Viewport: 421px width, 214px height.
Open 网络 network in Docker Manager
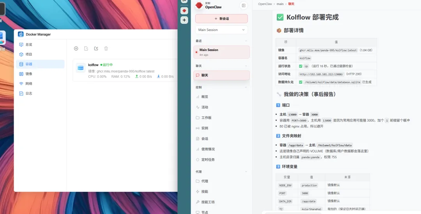tap(40, 83)
